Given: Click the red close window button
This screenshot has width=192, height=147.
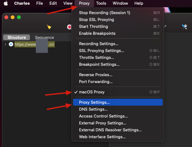Looking at the screenshot, I should coord(6,17).
